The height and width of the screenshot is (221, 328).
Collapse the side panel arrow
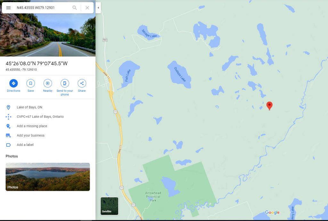click(98, 8)
